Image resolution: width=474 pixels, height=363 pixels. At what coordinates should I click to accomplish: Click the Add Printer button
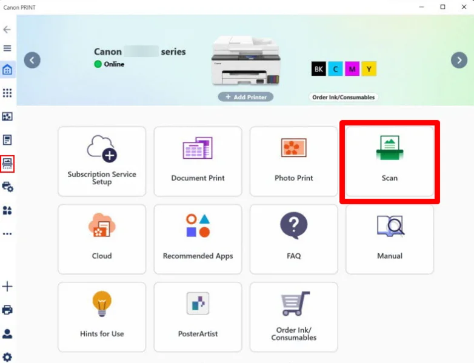(x=245, y=97)
